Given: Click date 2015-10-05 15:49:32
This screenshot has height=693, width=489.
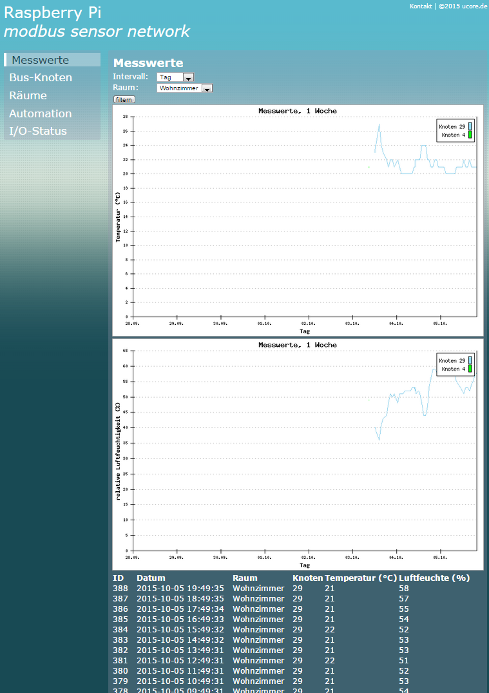Looking at the screenshot, I should 180,629.
